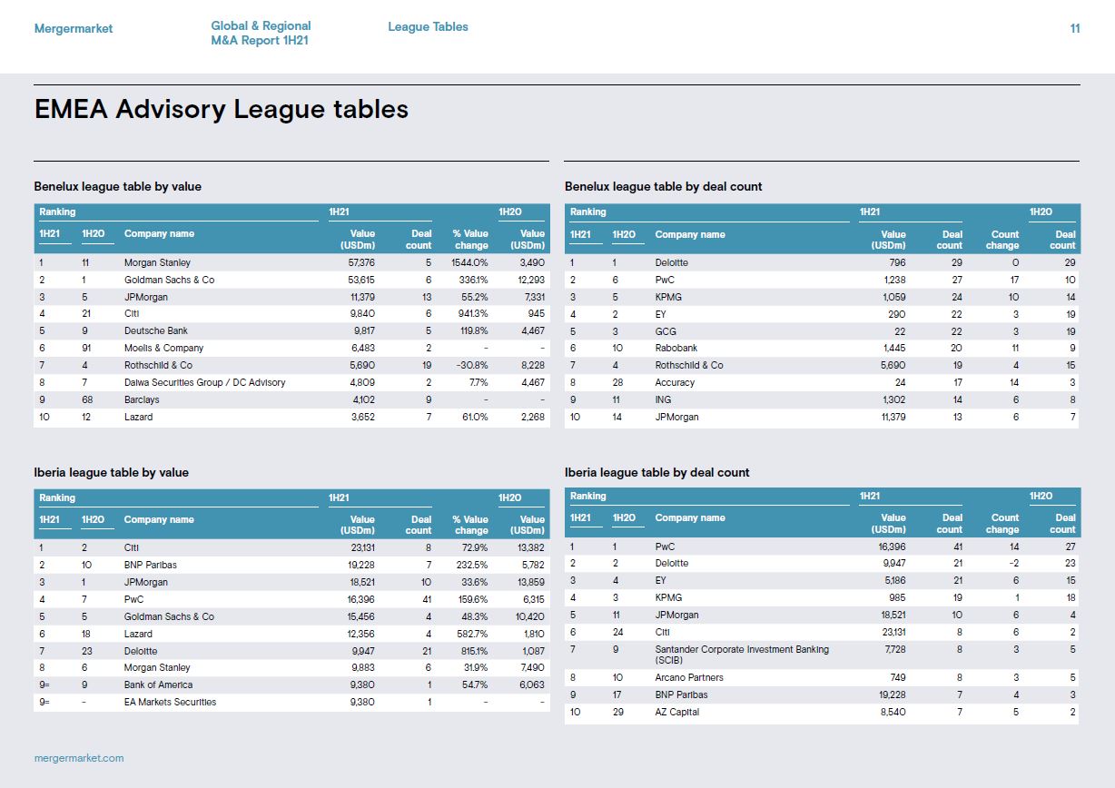This screenshot has width=1115, height=788.
Task: Click 'Ranking' header in Iberia deal count table
Action: click(587, 496)
